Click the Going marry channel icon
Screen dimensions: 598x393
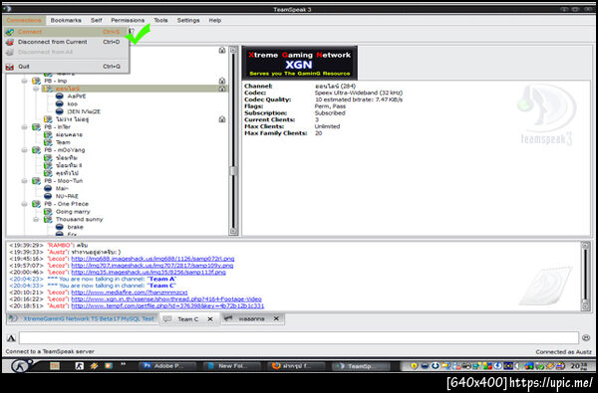pos(48,212)
